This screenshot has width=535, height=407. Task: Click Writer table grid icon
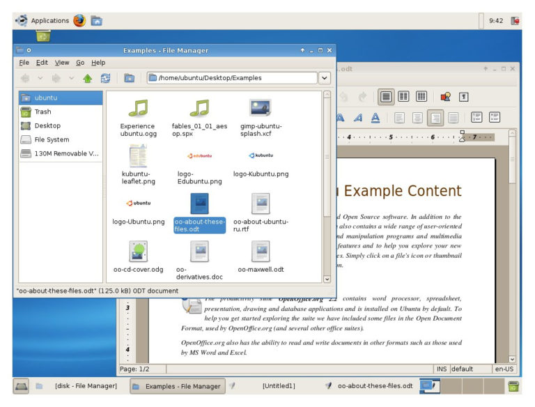[421, 97]
